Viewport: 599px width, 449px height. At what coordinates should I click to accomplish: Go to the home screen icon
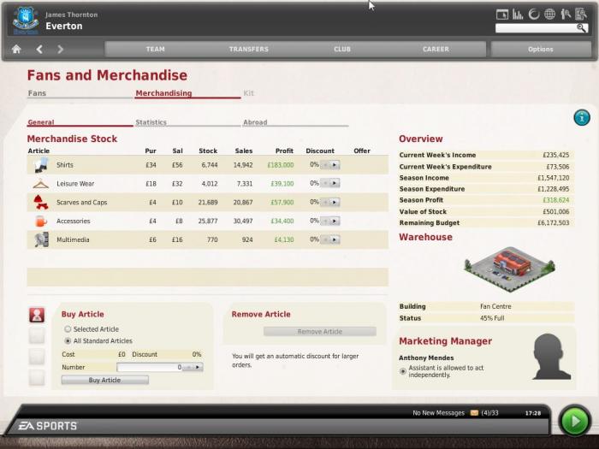coord(16,49)
